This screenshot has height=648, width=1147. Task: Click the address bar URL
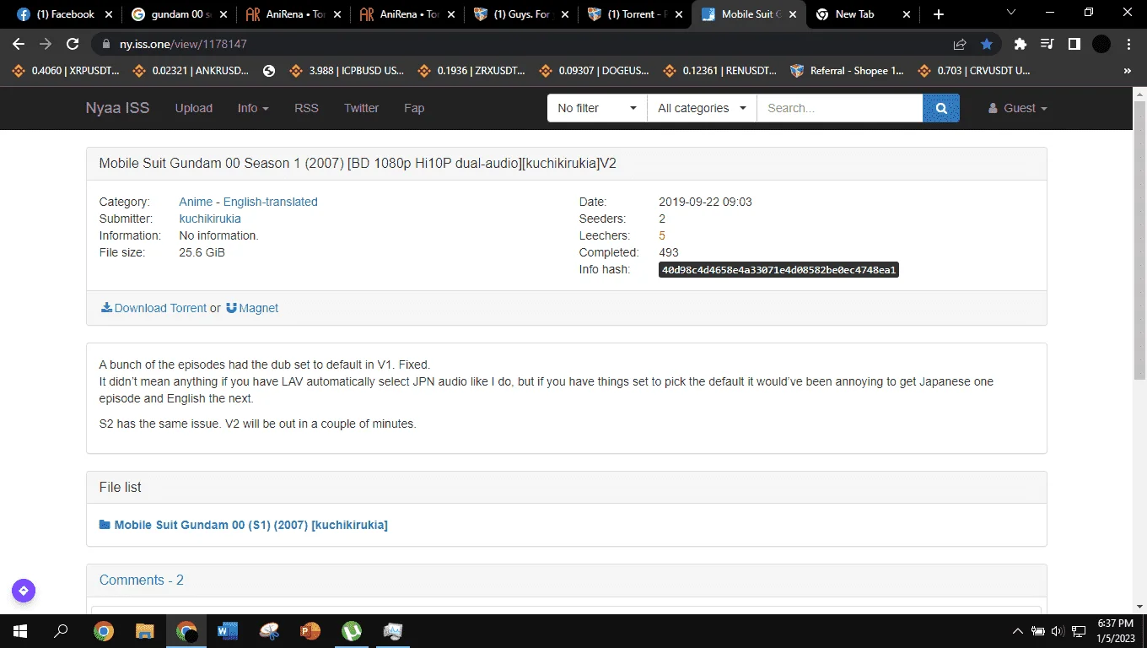pos(184,44)
